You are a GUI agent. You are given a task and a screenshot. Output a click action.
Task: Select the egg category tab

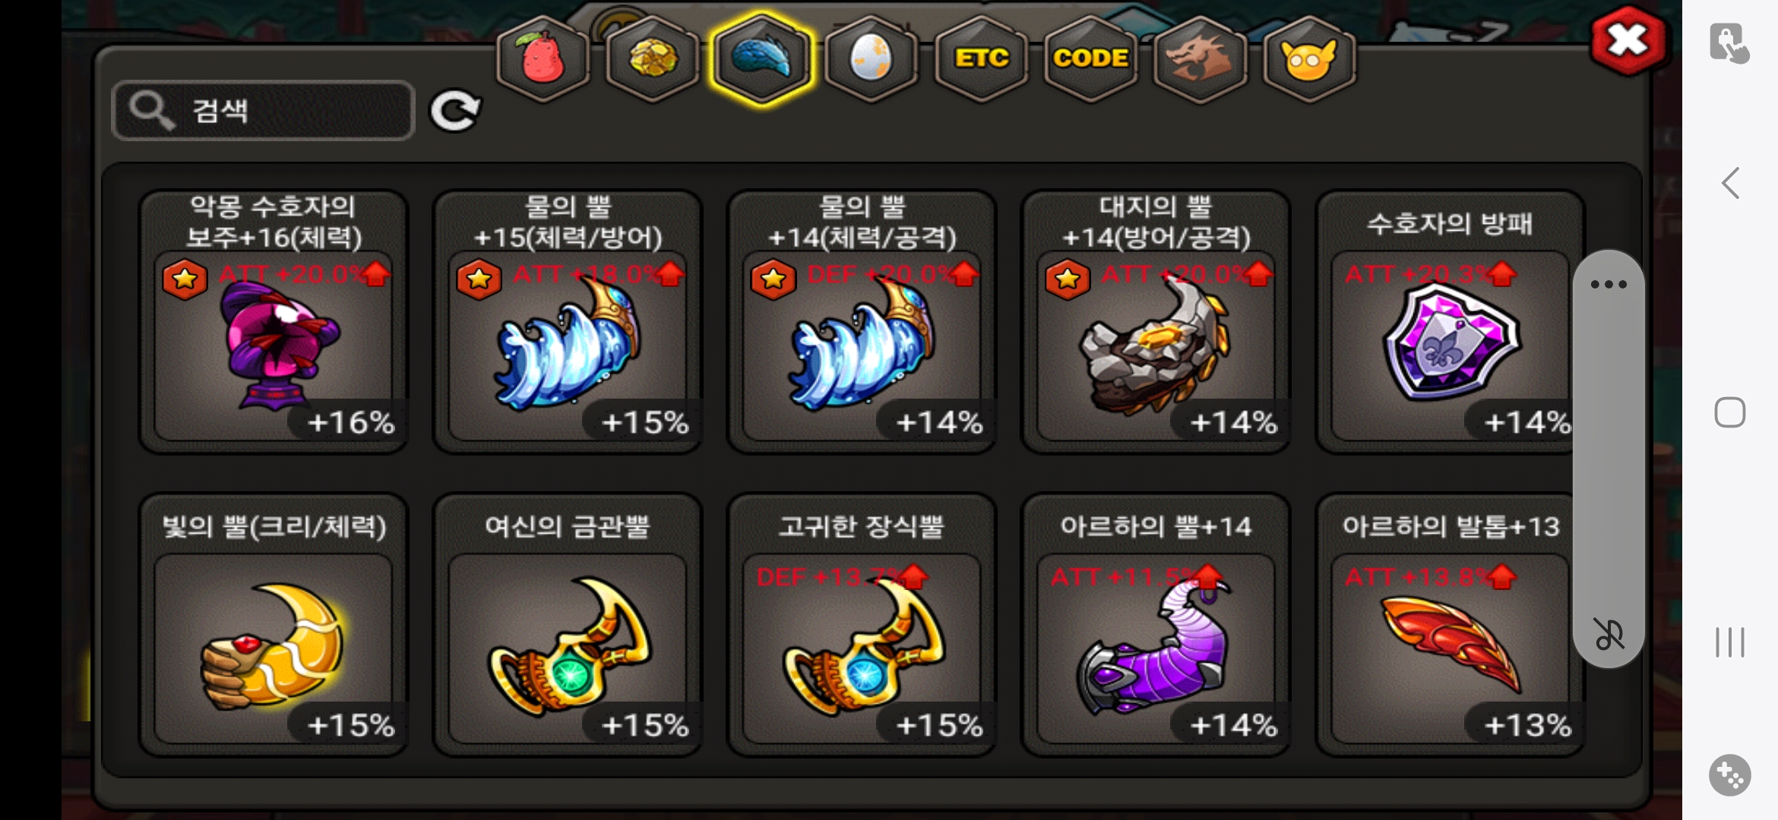point(871,59)
